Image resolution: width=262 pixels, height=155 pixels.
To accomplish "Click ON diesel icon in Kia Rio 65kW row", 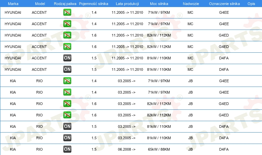I will point(67,149).
